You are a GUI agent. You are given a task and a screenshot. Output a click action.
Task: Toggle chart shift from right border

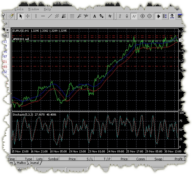point(165,16)
